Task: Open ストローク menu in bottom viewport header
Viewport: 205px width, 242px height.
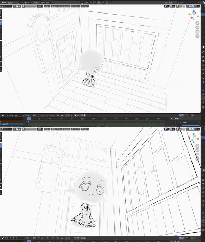Action: [75, 129]
